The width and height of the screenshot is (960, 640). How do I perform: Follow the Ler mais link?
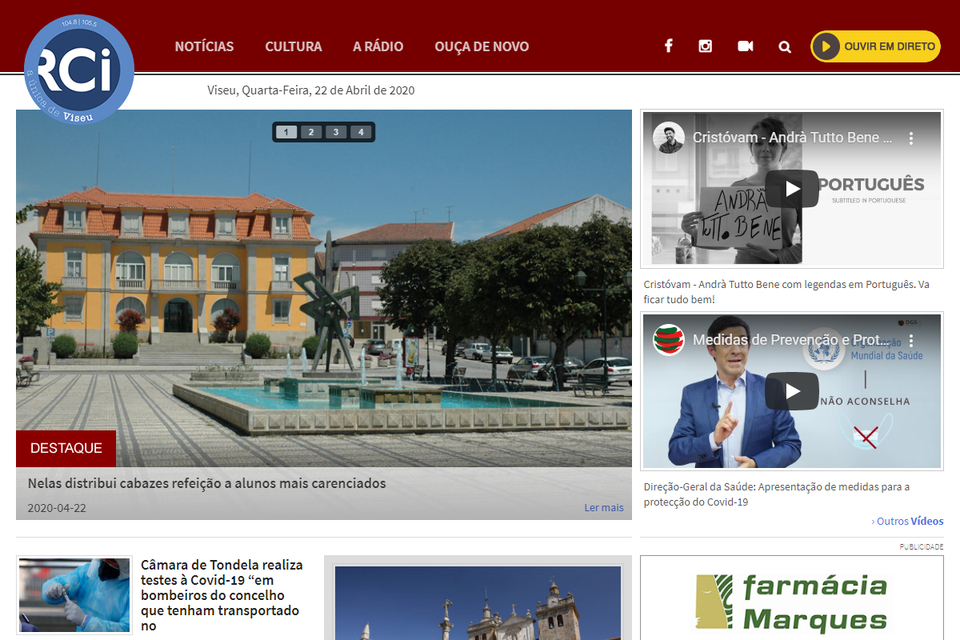(x=604, y=508)
